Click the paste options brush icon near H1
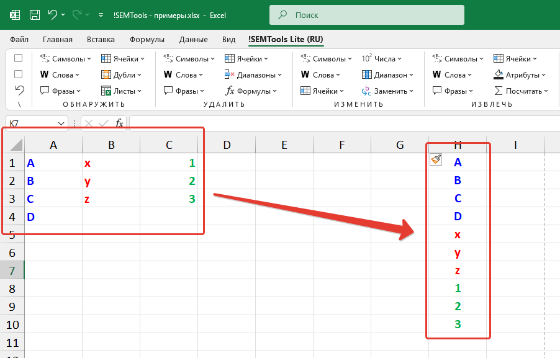The image size is (560, 358). [436, 160]
